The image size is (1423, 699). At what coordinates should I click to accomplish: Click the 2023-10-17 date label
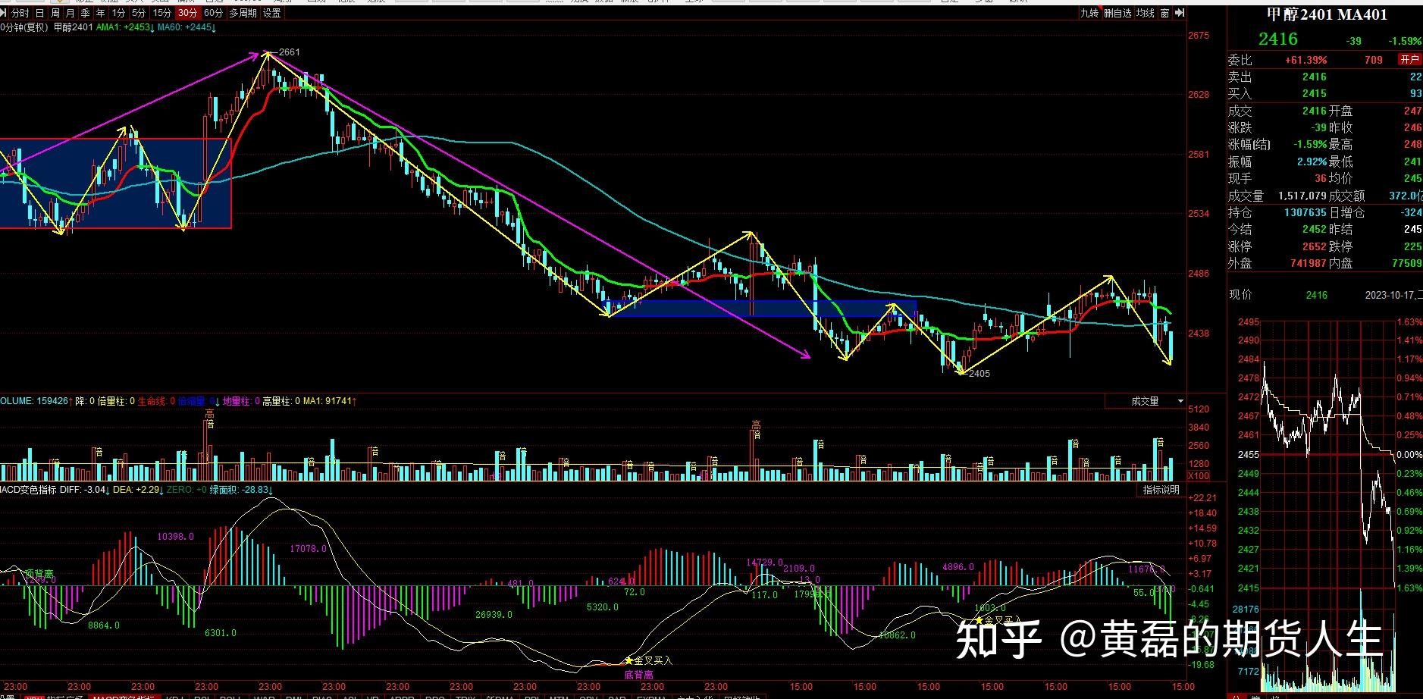[1391, 295]
